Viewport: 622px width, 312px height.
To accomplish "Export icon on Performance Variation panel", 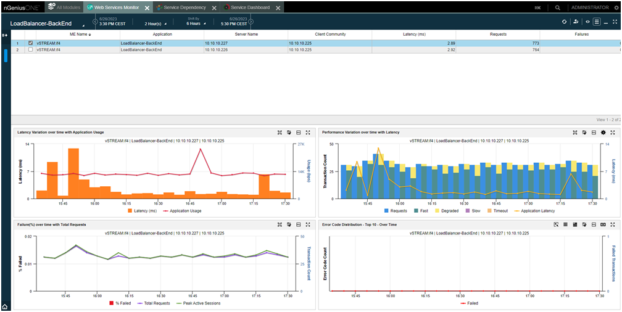I will click(584, 133).
